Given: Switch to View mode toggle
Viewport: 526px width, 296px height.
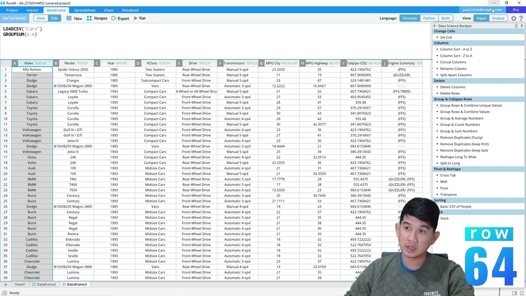Looking at the screenshot, I should [41, 18].
